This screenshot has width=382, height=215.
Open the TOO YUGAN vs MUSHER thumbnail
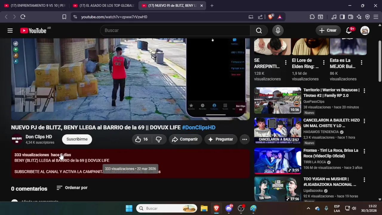(278, 189)
